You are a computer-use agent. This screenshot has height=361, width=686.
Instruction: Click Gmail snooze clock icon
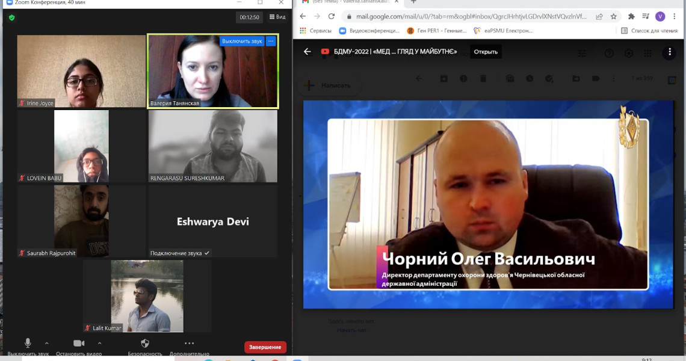[x=530, y=78]
